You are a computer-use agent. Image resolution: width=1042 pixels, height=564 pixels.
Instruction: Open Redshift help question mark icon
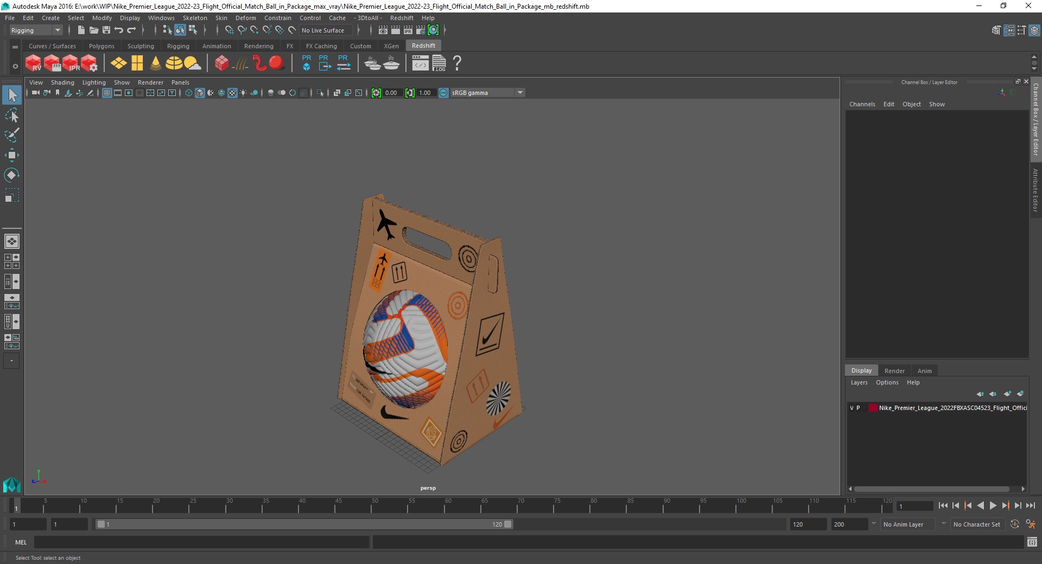(458, 63)
